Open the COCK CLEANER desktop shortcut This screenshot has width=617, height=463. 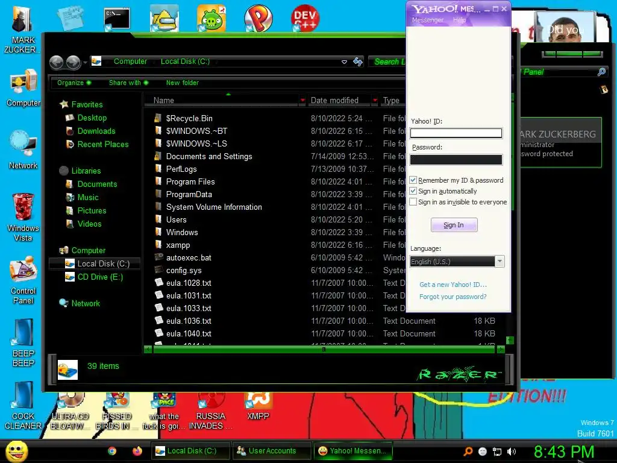coord(23,406)
